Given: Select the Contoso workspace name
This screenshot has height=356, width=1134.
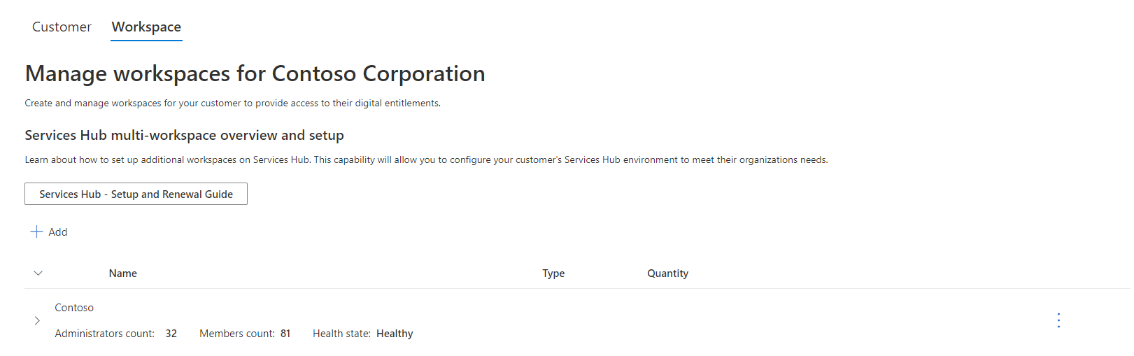Looking at the screenshot, I should 74,308.
